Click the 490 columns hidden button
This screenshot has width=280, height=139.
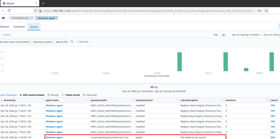[x=32, y=95]
